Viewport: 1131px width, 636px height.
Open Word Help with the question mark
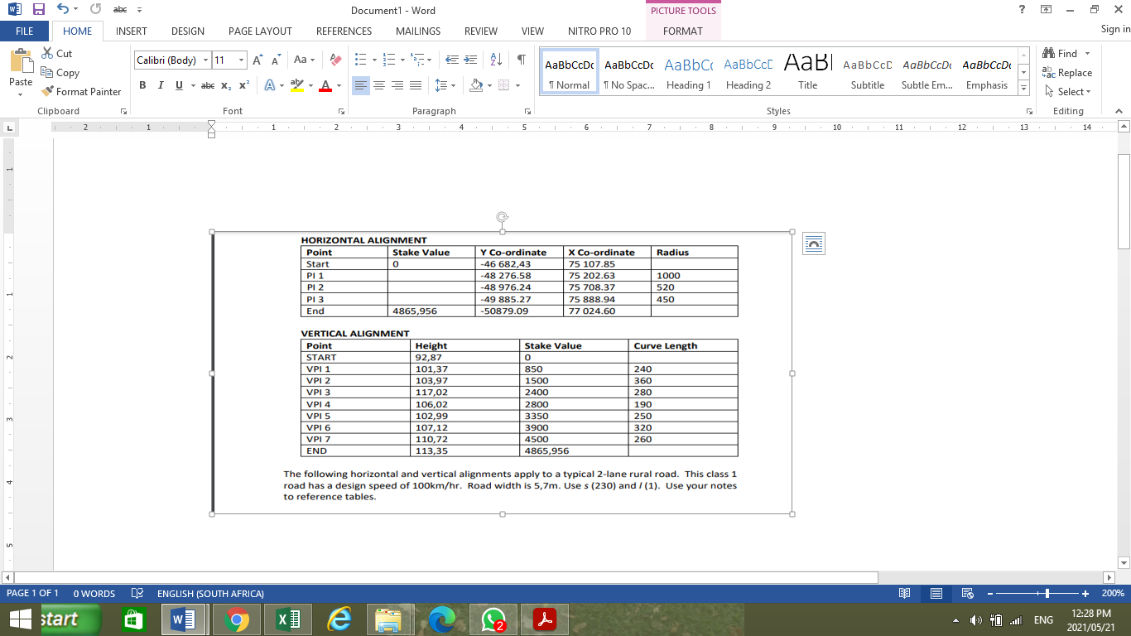(x=1023, y=10)
